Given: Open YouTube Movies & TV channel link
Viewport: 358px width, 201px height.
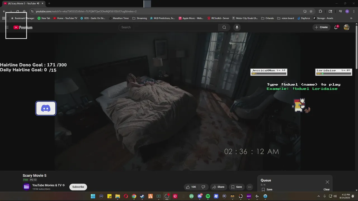Looking at the screenshot, I should [x=47, y=185].
